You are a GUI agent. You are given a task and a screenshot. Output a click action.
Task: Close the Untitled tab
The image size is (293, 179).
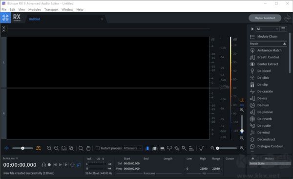[102, 19]
